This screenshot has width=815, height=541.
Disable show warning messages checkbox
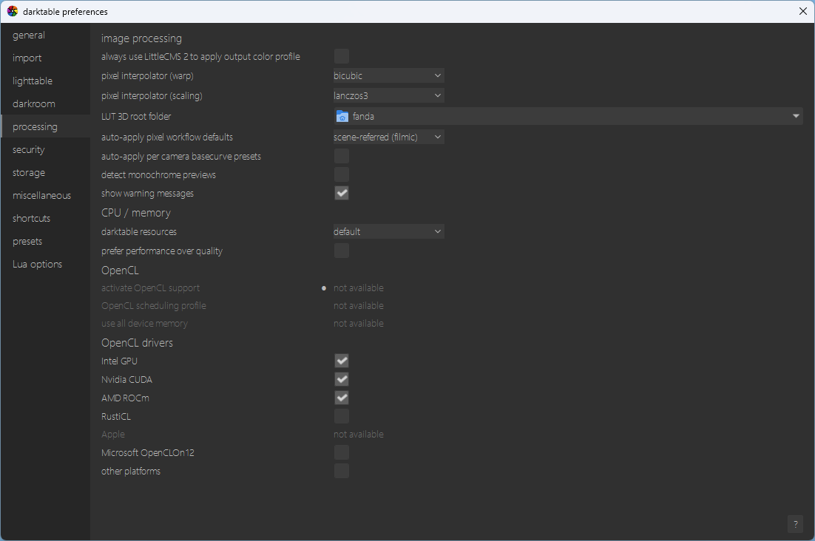tap(342, 193)
